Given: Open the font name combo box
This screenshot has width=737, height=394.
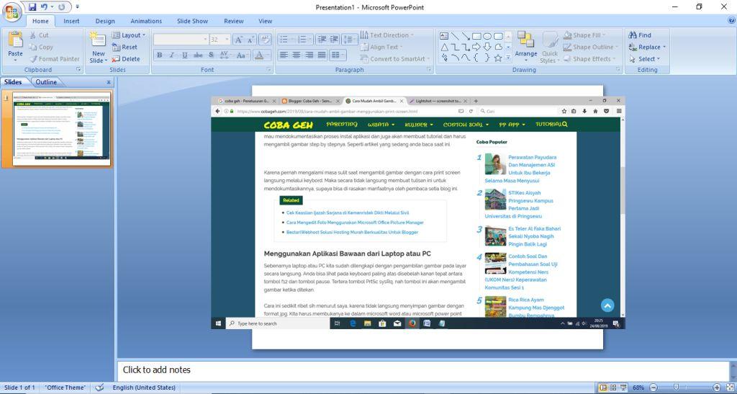Looking at the screenshot, I should click(x=181, y=40).
